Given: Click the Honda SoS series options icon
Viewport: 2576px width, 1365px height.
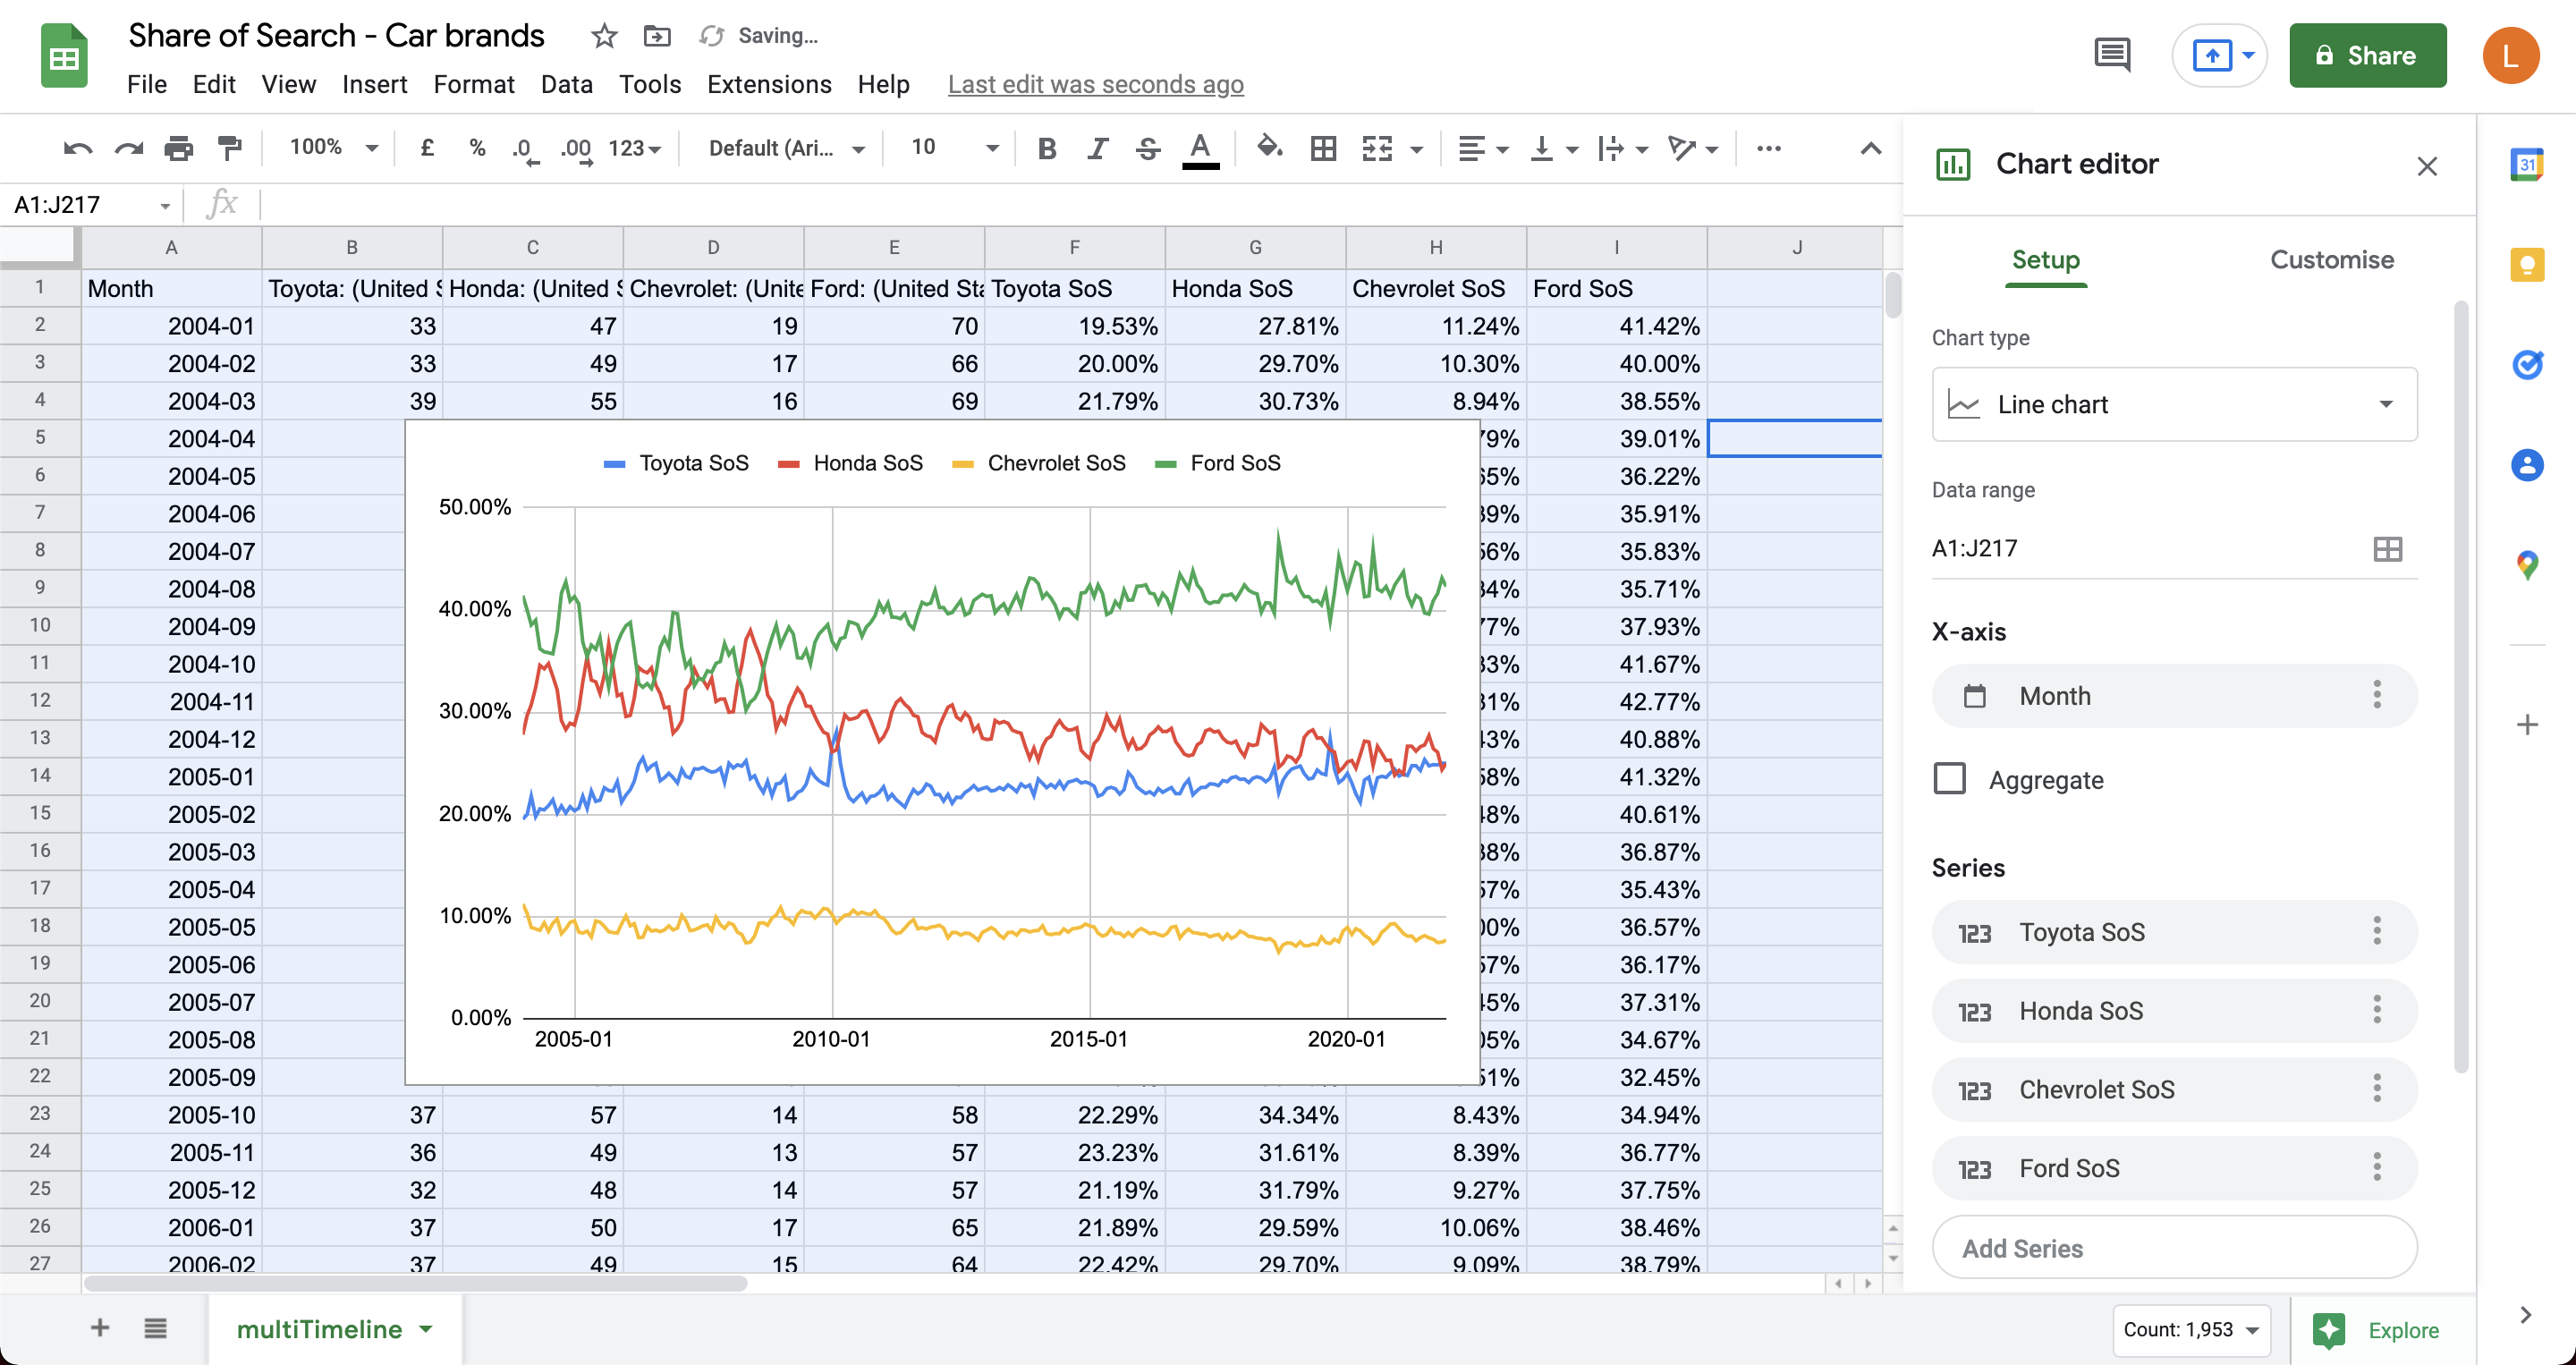Looking at the screenshot, I should (2378, 1011).
